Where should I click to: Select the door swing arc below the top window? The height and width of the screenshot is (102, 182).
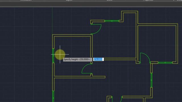96,29
